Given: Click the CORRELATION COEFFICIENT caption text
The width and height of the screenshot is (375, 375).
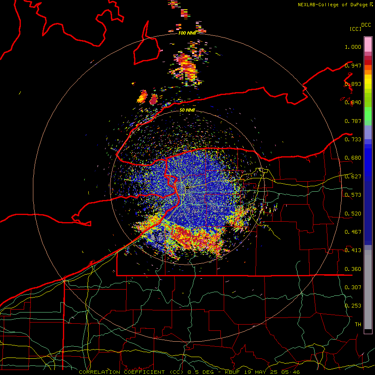Looking at the screenshot, I should 122,372.
